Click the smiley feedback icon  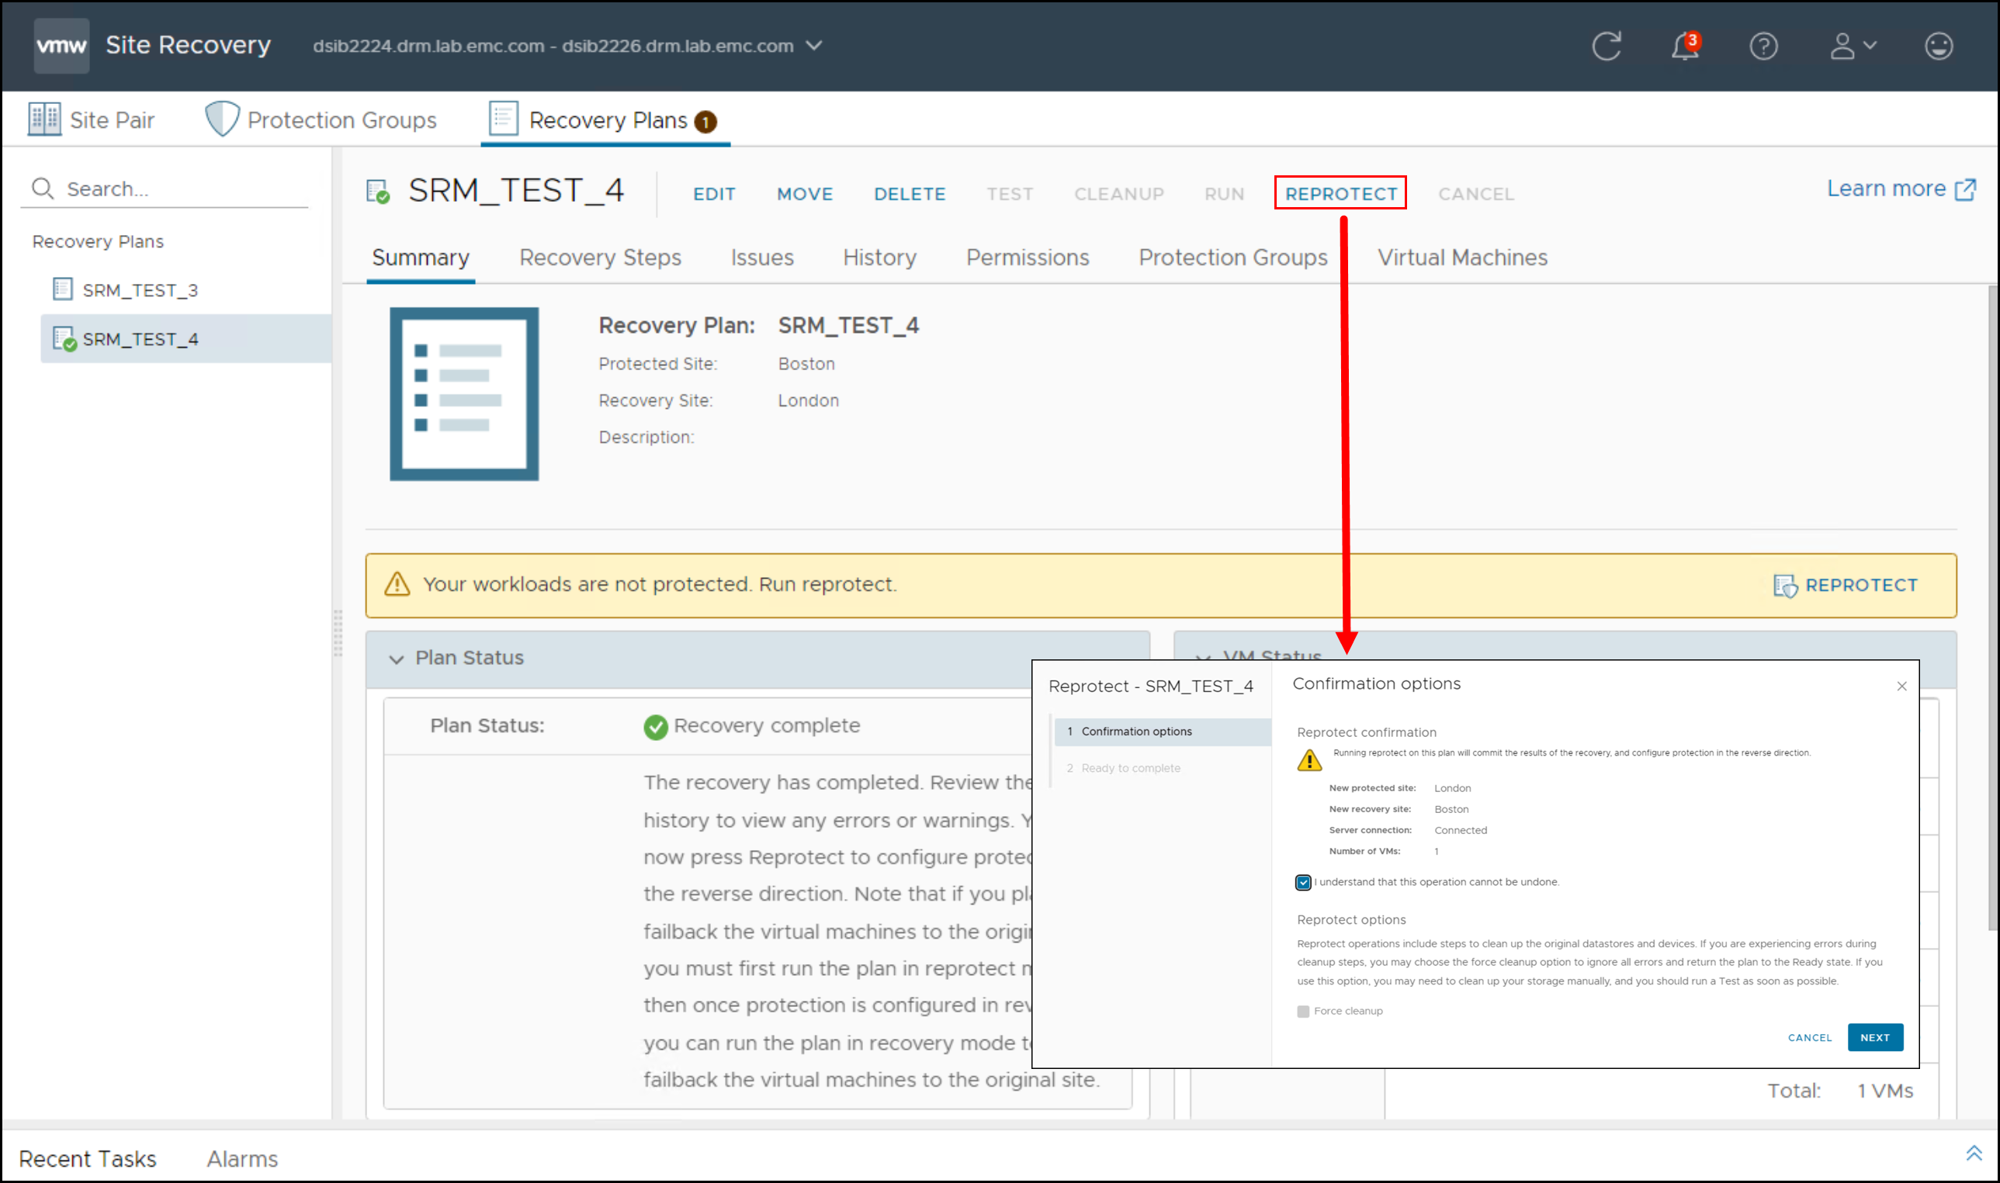(x=1939, y=47)
